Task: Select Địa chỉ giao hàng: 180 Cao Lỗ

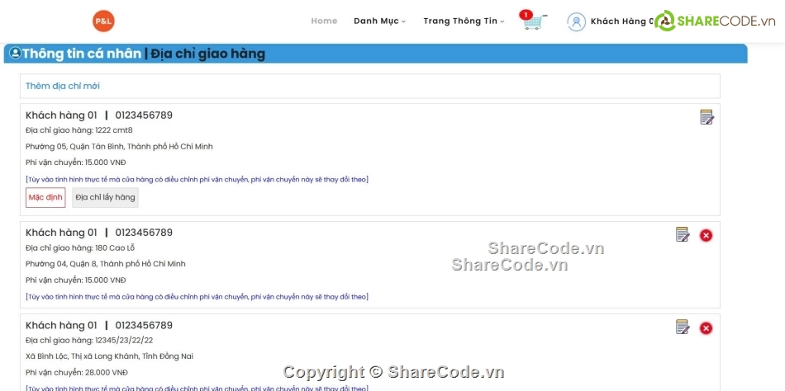Action: pos(80,248)
